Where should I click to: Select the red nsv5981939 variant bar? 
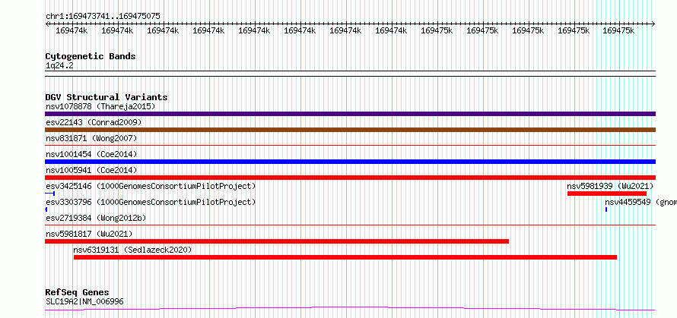click(x=606, y=194)
